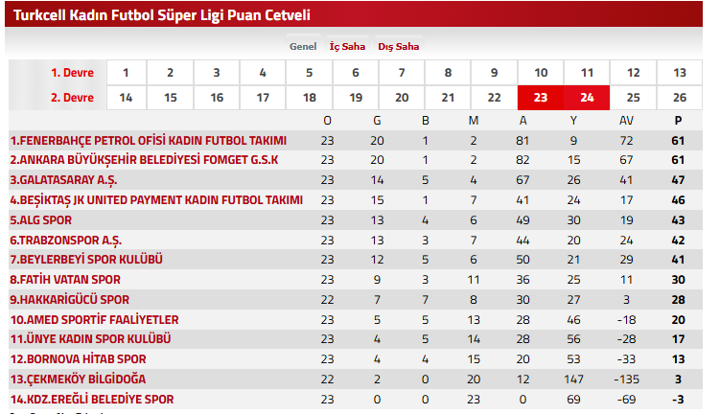Image resolution: width=720 pixels, height=414 pixels.
Task: Click the highlighted week 23 cell
Action: coord(541,98)
